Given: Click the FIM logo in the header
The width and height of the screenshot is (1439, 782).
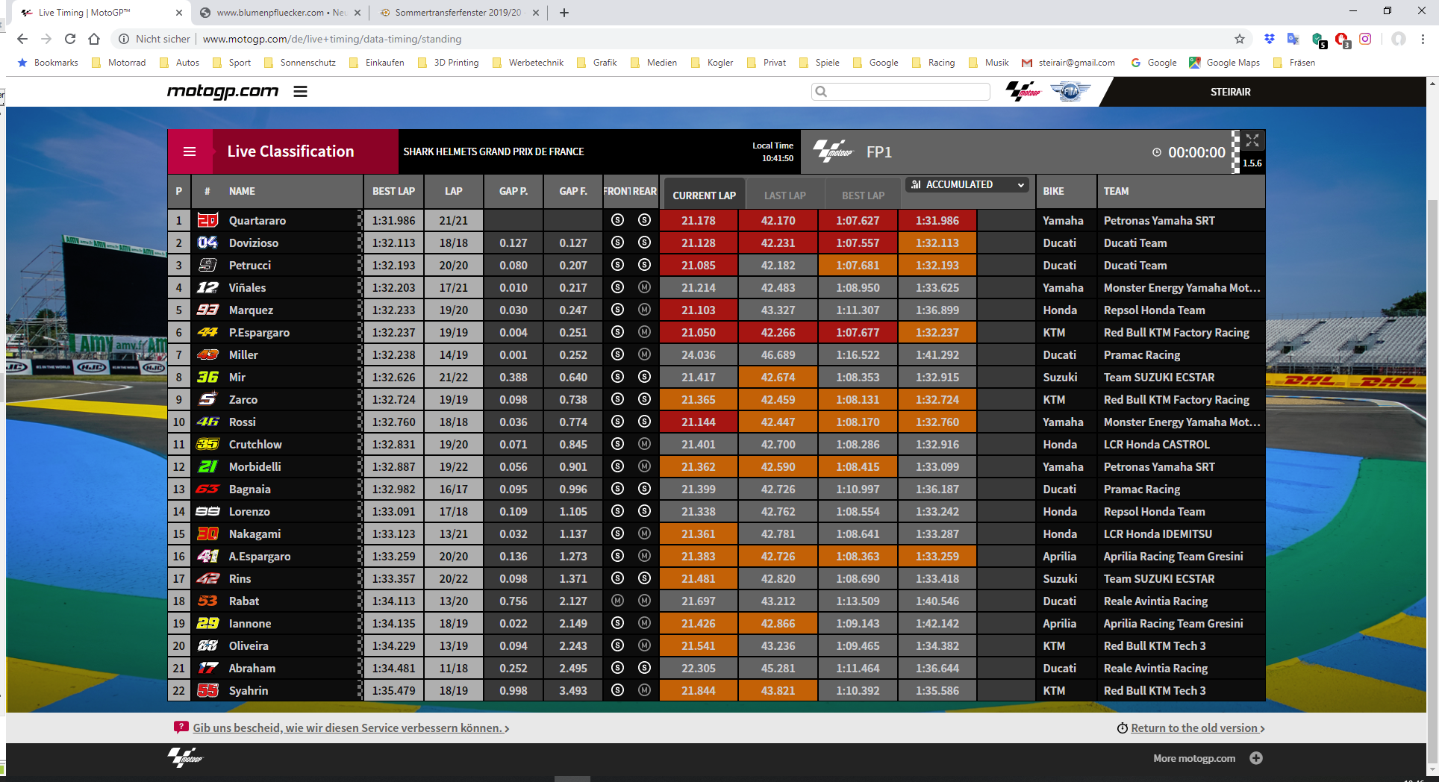Looking at the screenshot, I should 1070,92.
